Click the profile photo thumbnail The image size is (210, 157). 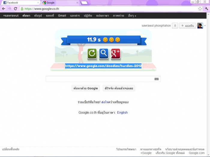coord(200,26)
